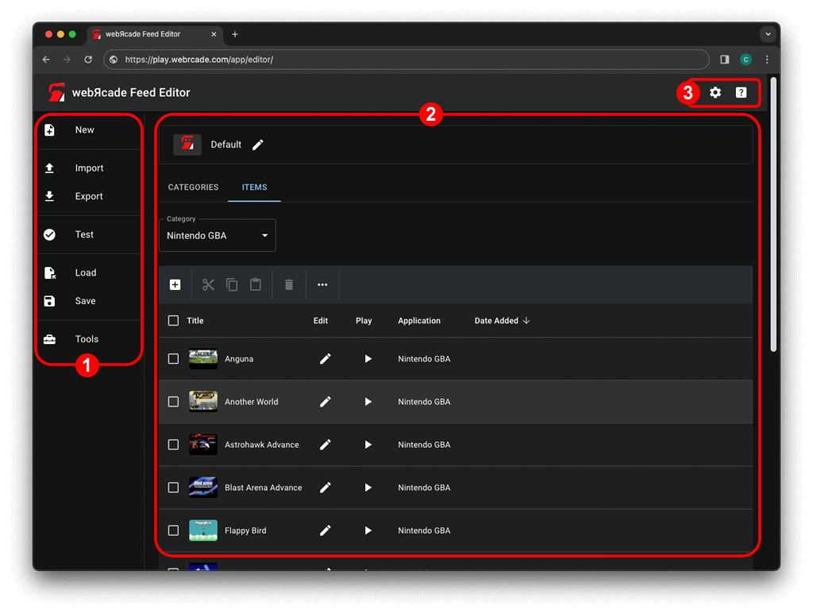813x614 pixels.
Task: Click the Load label in sidebar
Action: (86, 272)
